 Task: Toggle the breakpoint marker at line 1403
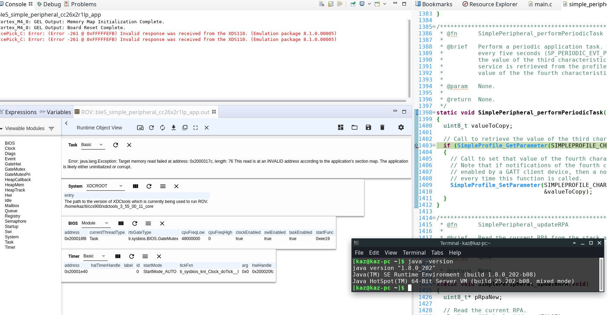click(416, 146)
